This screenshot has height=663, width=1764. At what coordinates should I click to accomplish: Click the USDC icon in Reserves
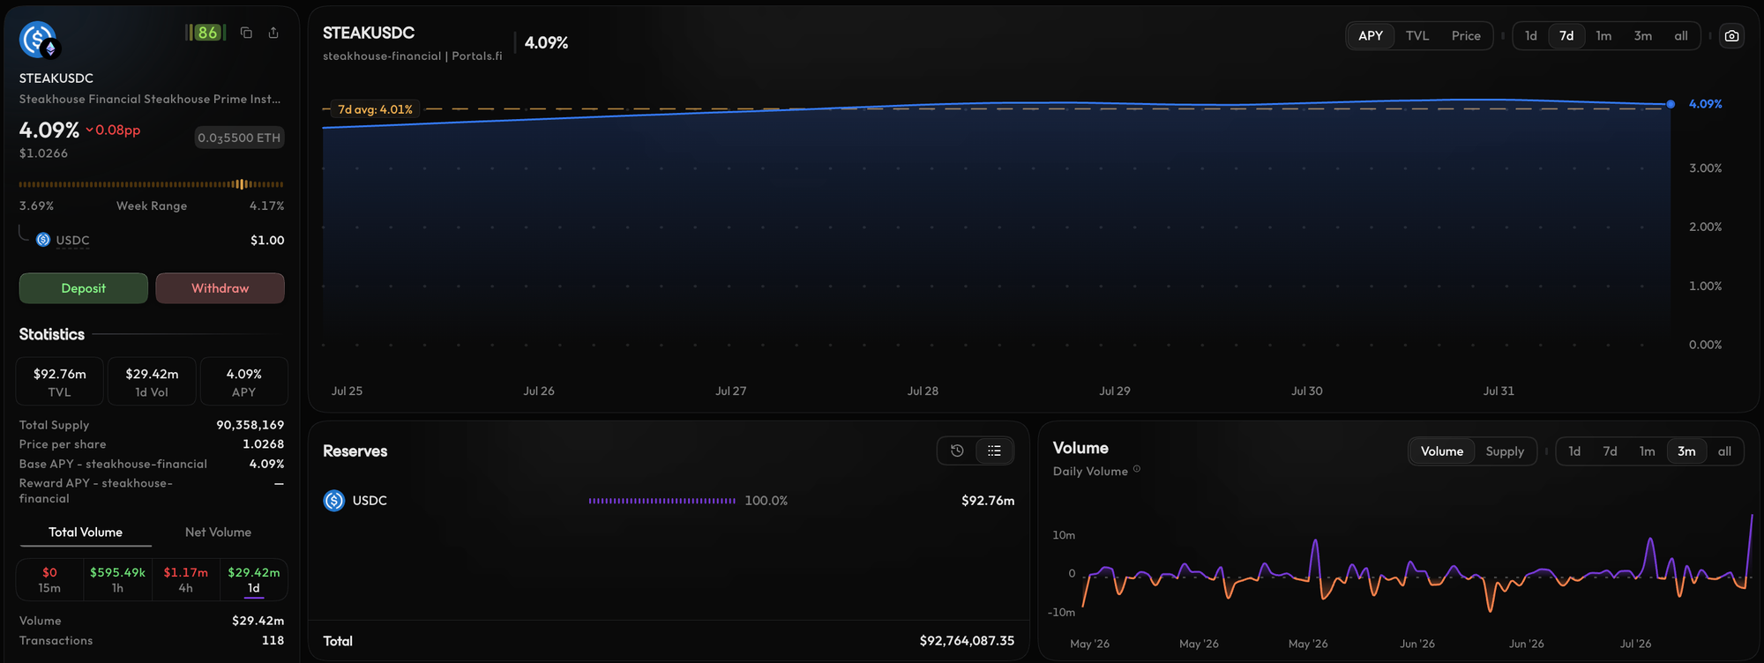pos(334,501)
